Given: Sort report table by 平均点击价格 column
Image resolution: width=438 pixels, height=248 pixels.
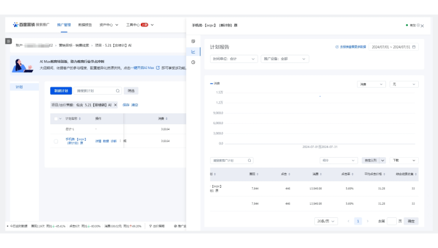Looking at the screenshot, I should click(x=384, y=174).
